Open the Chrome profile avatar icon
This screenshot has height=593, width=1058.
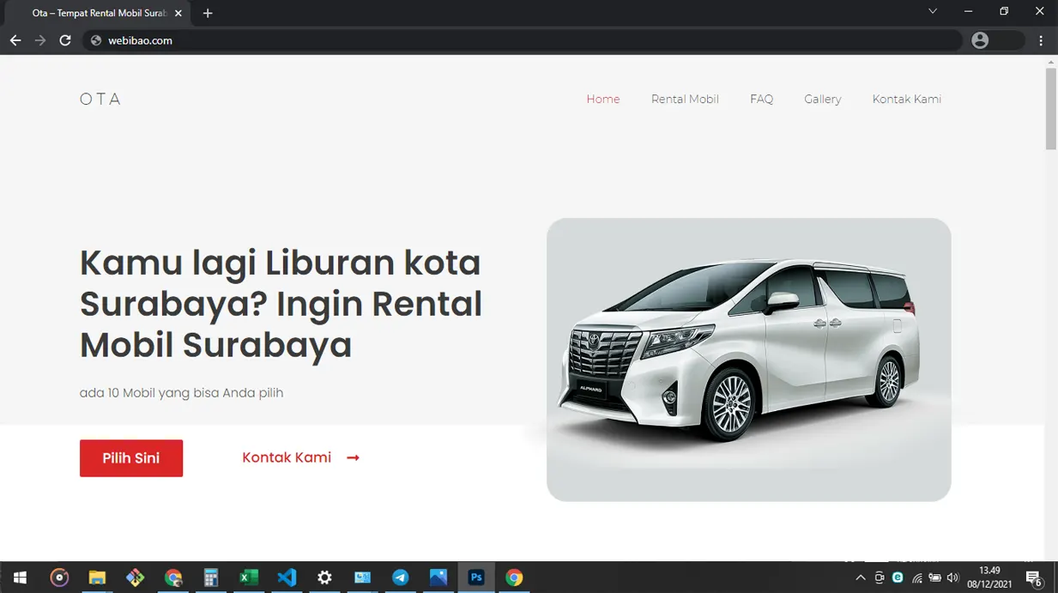980,40
